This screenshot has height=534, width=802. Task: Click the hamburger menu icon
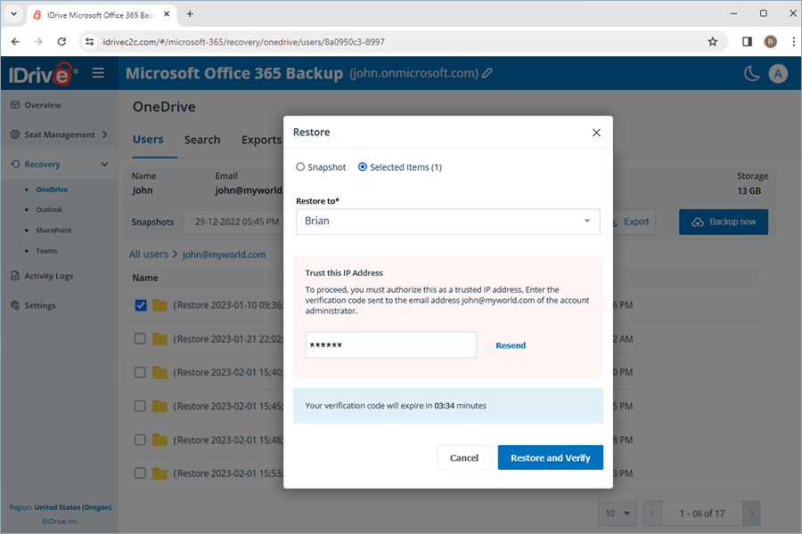coord(98,73)
